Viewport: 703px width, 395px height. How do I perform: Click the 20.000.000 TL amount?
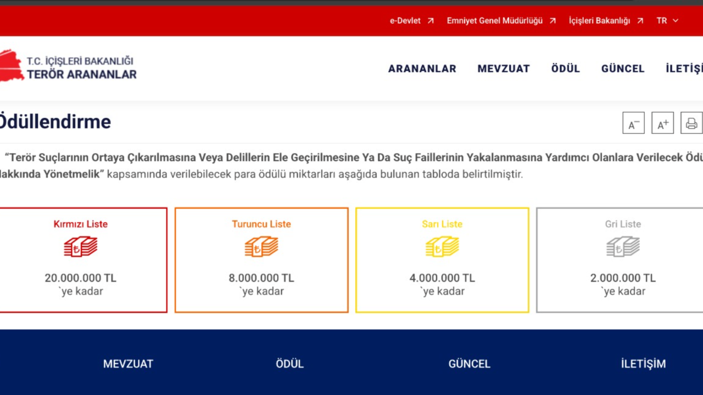pos(81,278)
